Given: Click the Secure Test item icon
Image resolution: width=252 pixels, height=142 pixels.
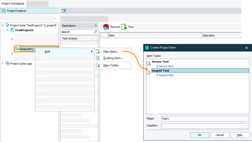Looking at the screenshot, I should [x=149, y=63].
